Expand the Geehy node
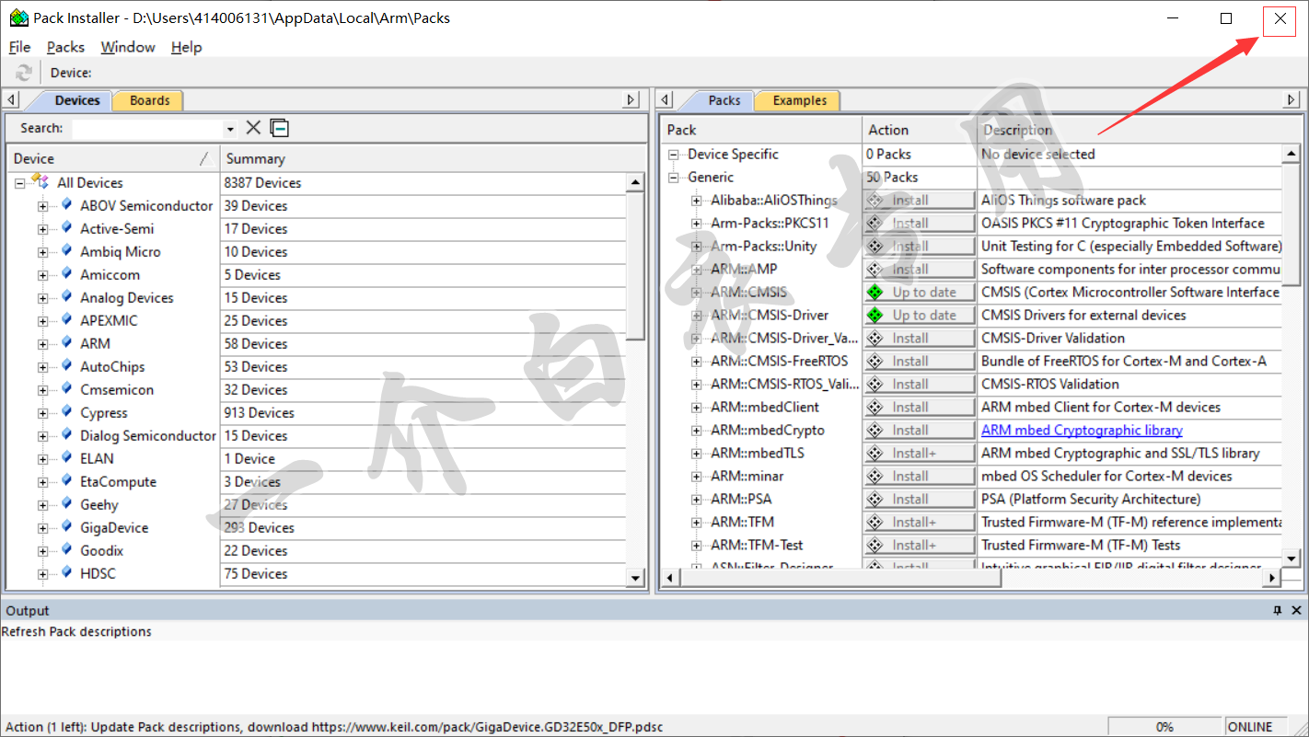 point(42,505)
